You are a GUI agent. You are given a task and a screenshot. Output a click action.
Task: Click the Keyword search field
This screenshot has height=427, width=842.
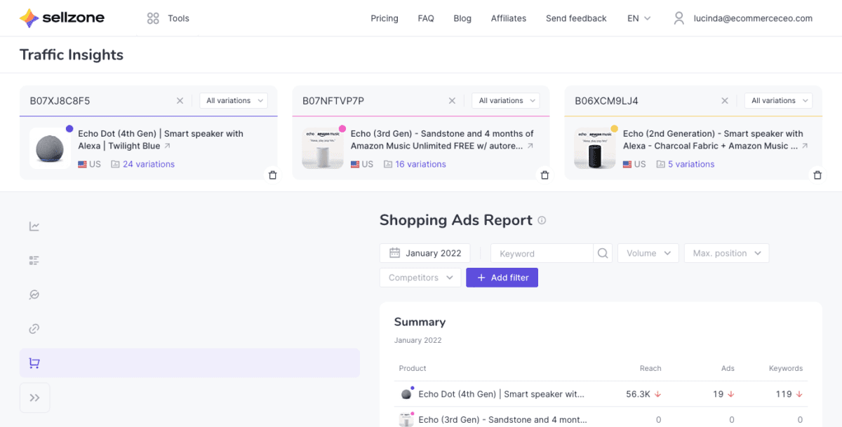click(542, 253)
